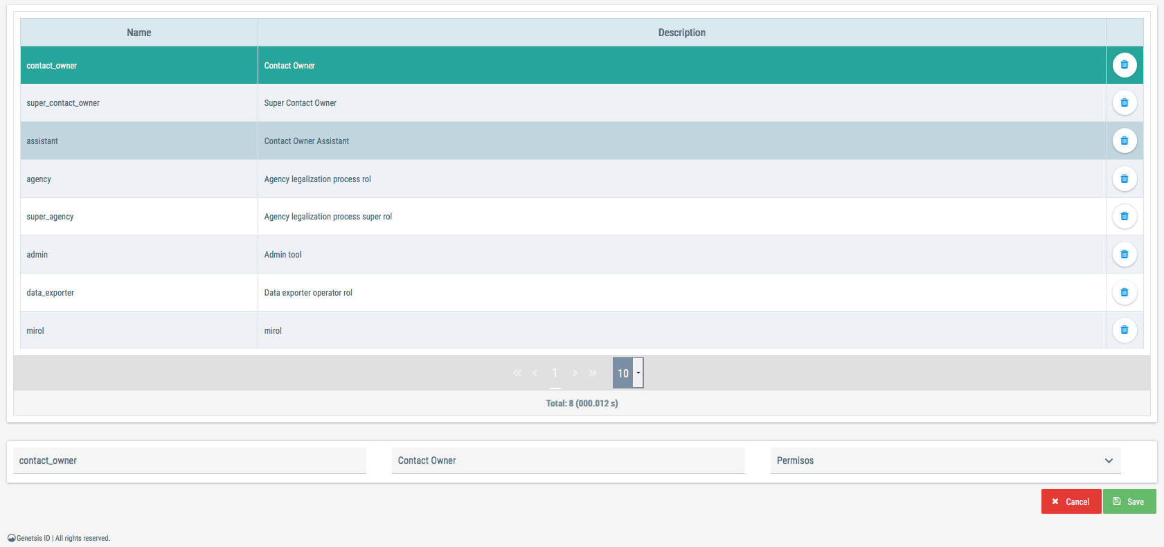Go to the first page of results
The height and width of the screenshot is (547, 1164).
(517, 373)
